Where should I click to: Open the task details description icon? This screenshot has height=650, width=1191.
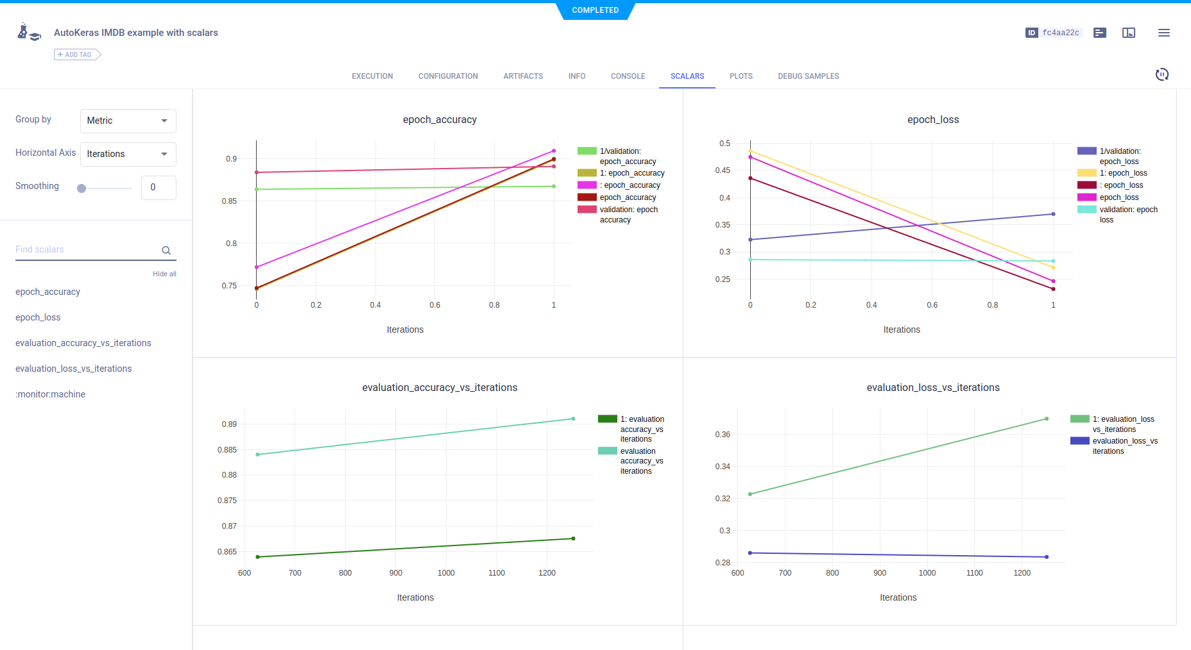(x=1100, y=33)
